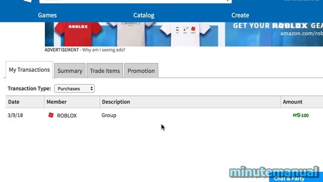The image size is (323, 182).
Task: Click the R$ 100 amount value
Action: pyautogui.click(x=301, y=115)
